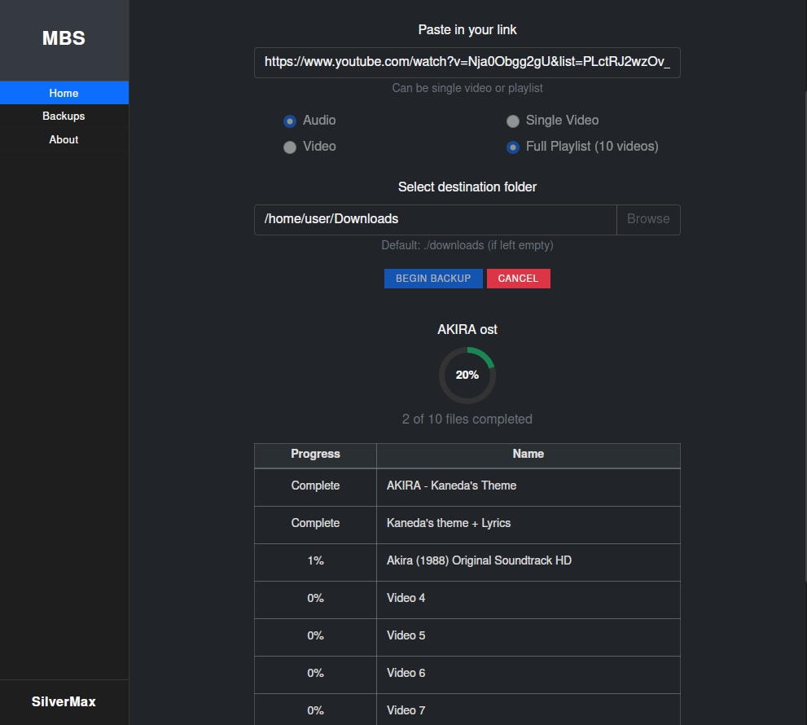Open the Home page in sidebar
Image resolution: width=807 pixels, height=725 pixels.
(x=64, y=93)
